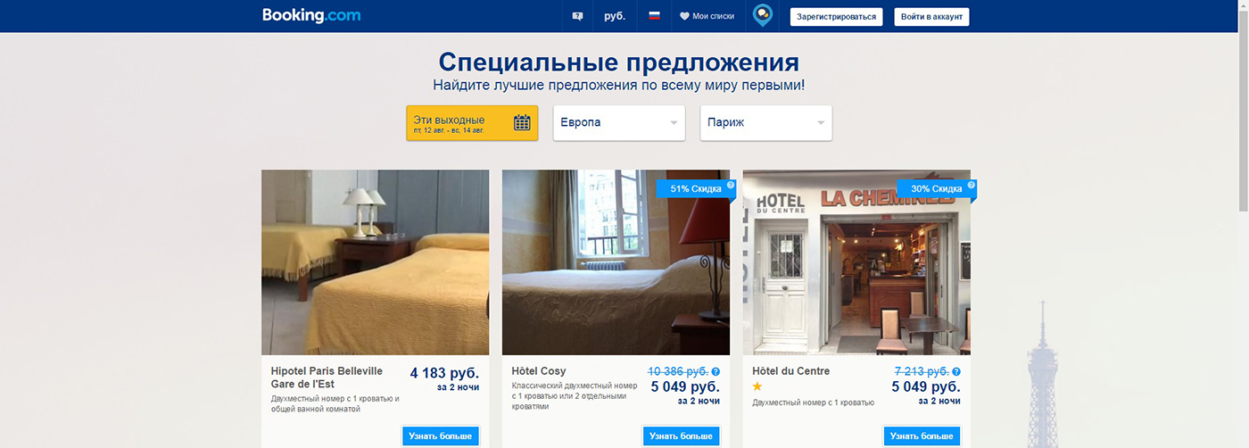Click the calendar icon on Эти выходные
This screenshot has width=1249, height=448.
tap(522, 122)
